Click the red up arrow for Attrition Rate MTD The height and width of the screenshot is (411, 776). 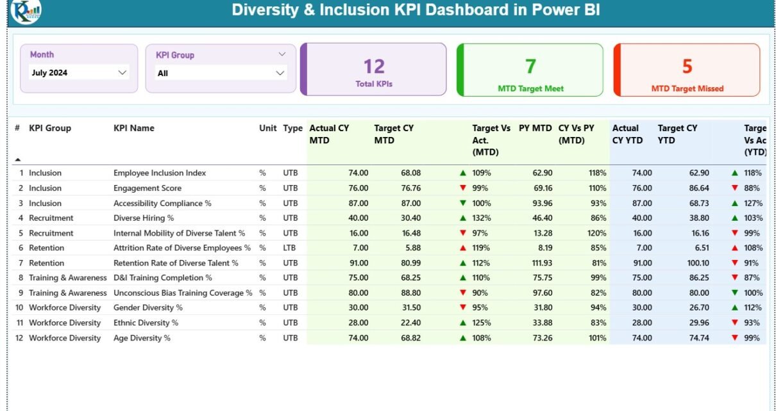point(462,248)
